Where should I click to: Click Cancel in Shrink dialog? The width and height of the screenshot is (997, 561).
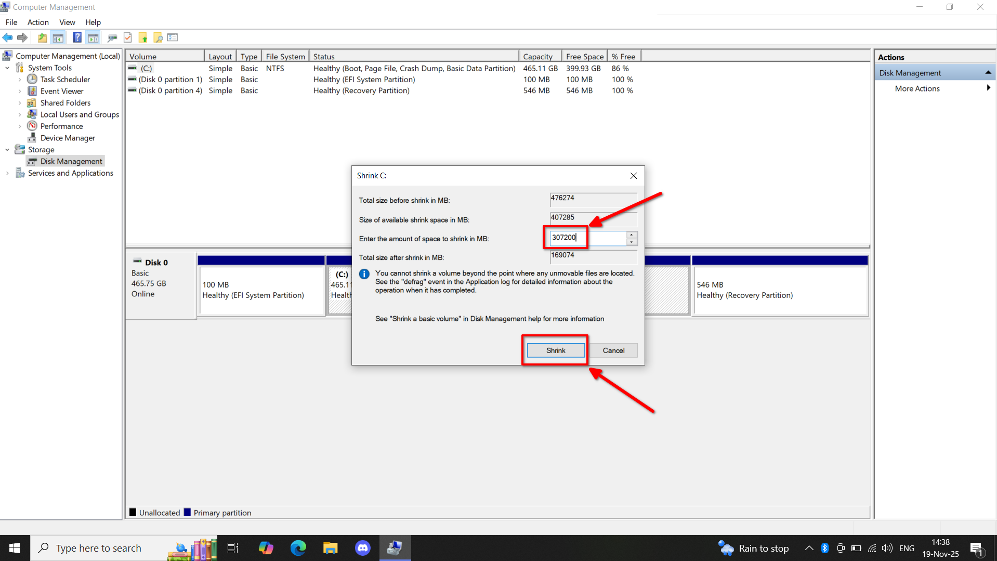tap(613, 350)
